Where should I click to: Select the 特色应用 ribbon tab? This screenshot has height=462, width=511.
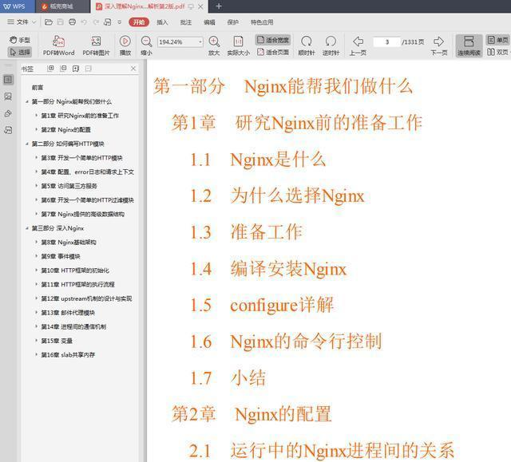coord(262,22)
